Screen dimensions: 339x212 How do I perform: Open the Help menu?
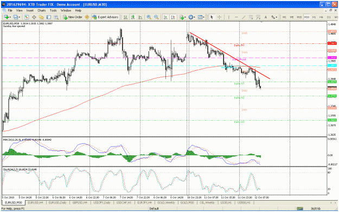78,10
